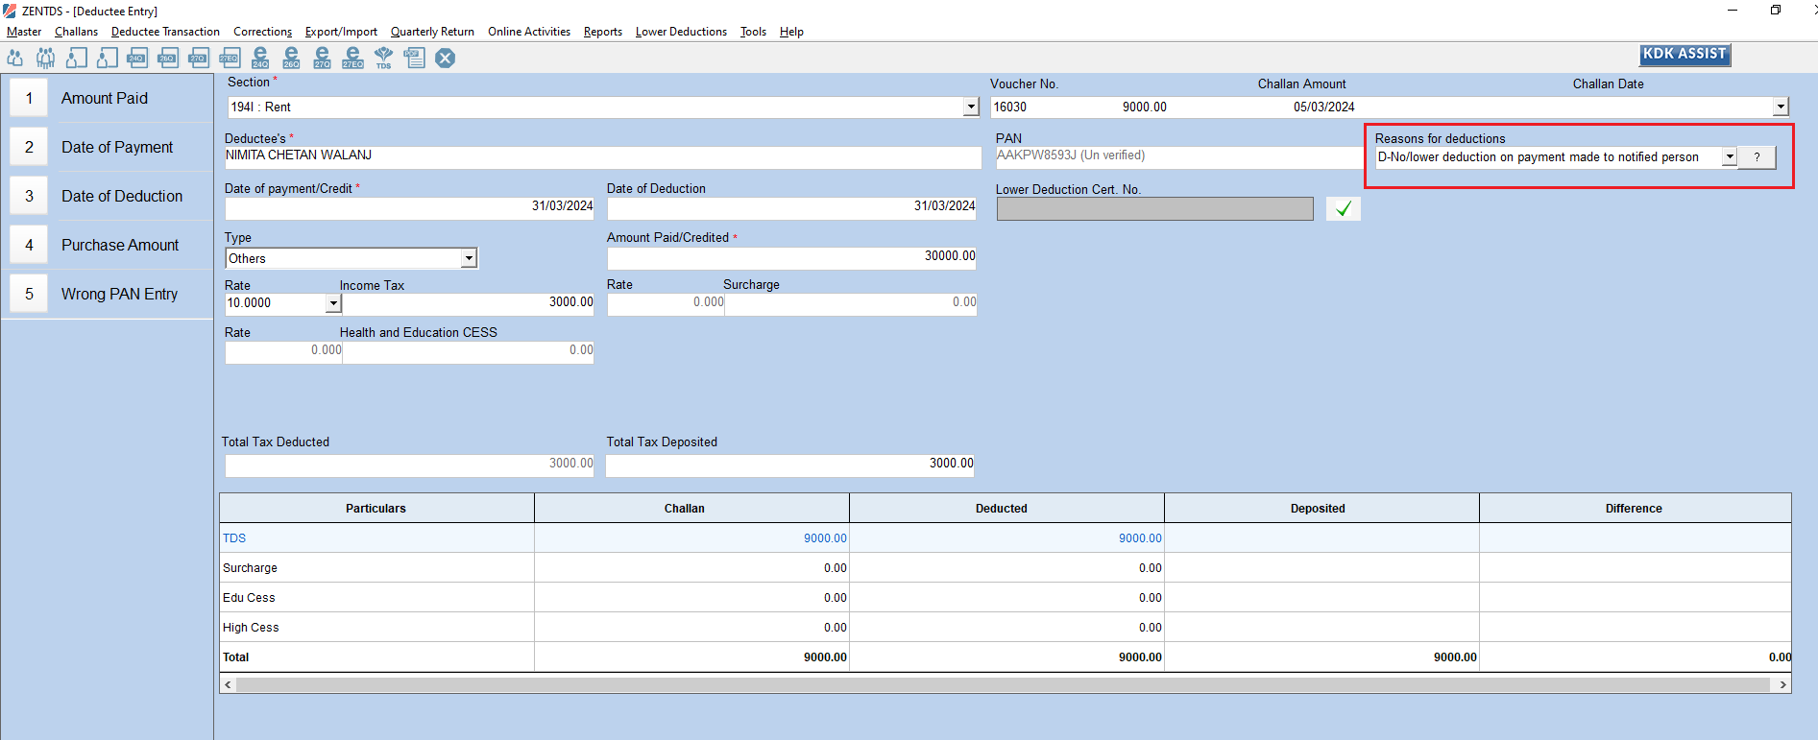
Task: Click the Challan column header
Action: (691, 509)
